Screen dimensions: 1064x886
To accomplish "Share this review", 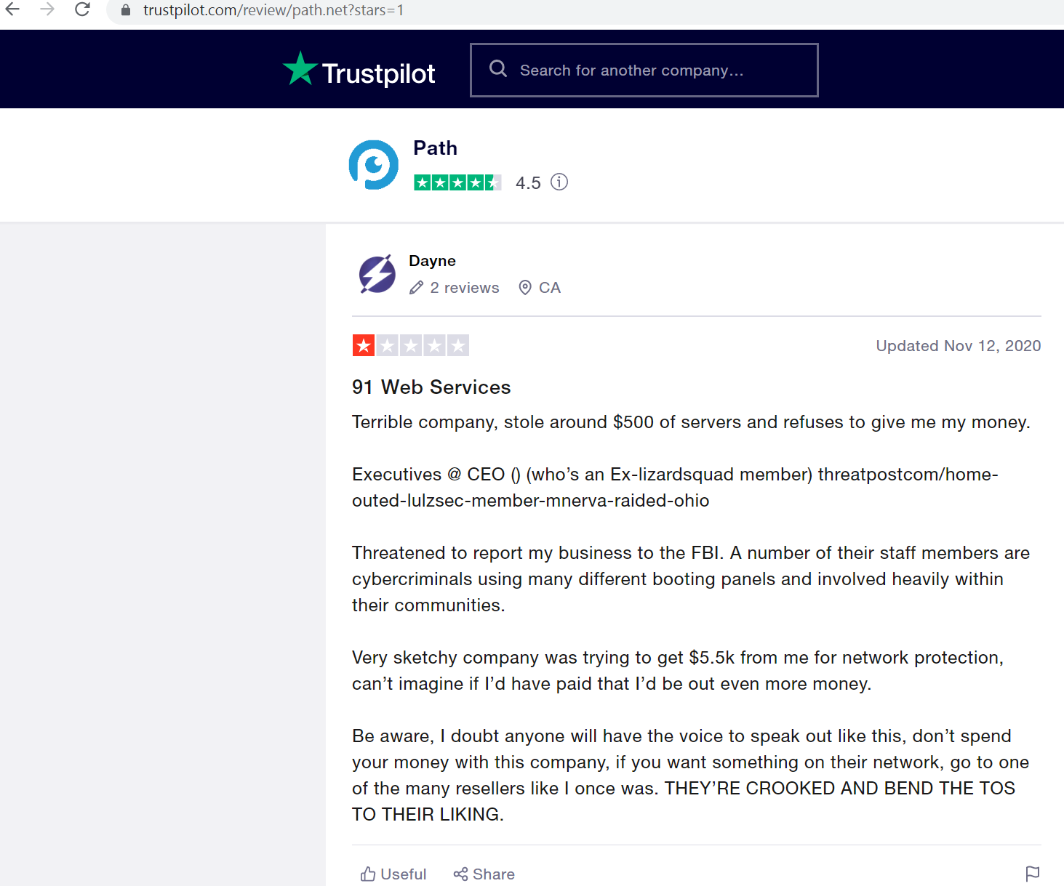I will [x=484, y=874].
